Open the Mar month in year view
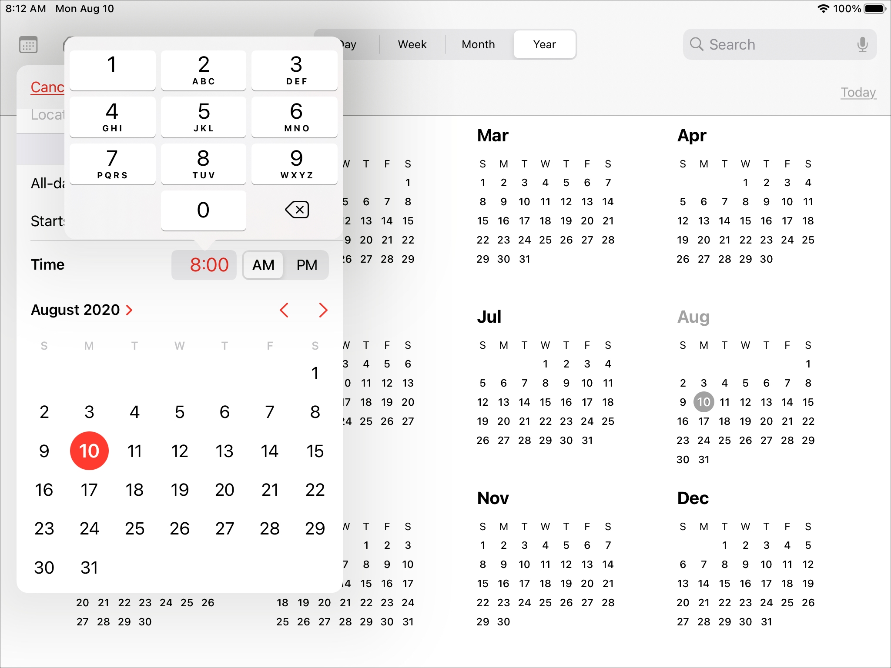Screen dimensions: 891x668 492,136
